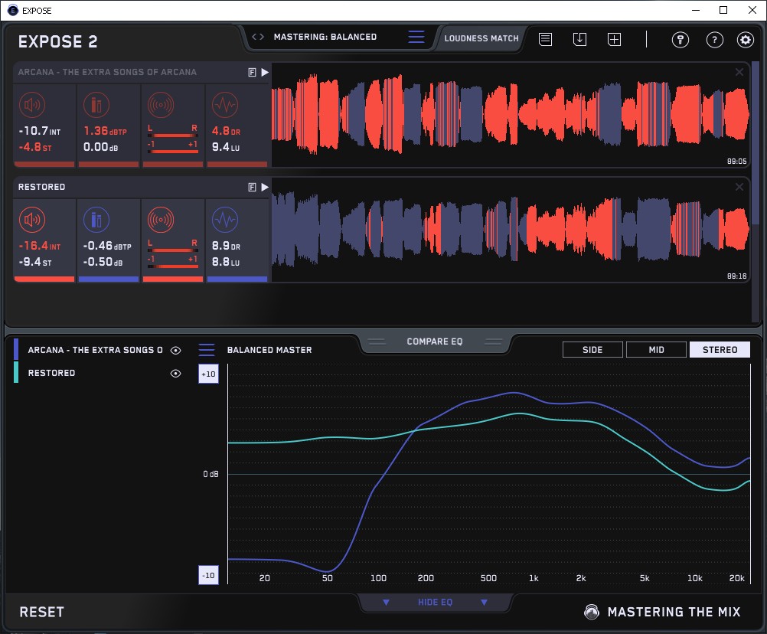Screen dimensions: 767x634
Task: Click the file icon on Restored track header
Action: click(253, 187)
